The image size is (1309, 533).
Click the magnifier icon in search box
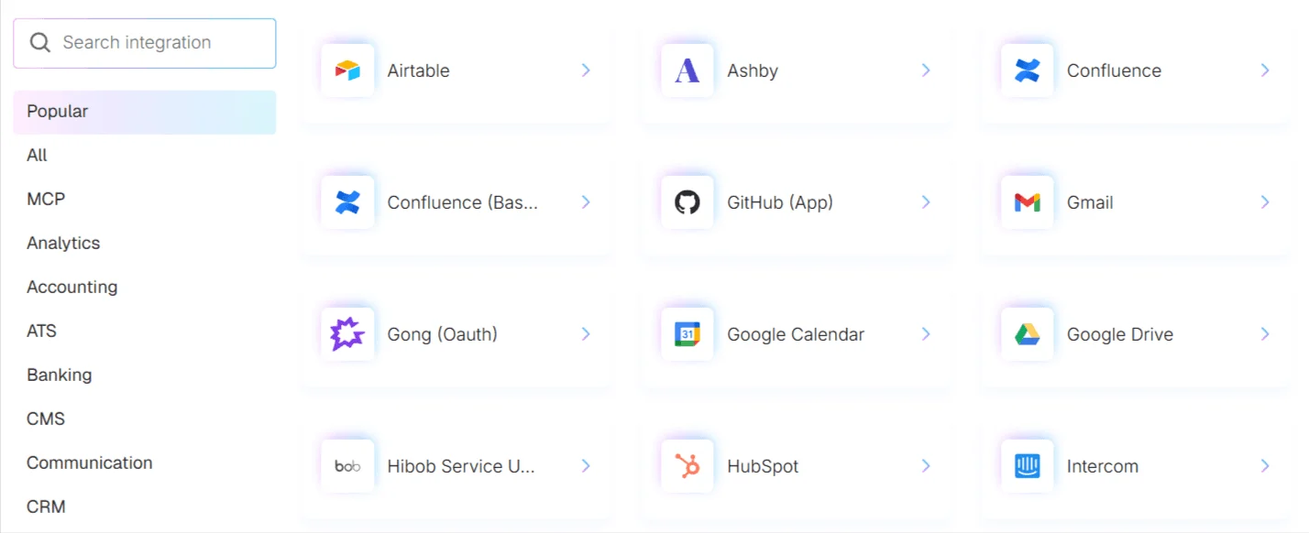pyautogui.click(x=39, y=43)
